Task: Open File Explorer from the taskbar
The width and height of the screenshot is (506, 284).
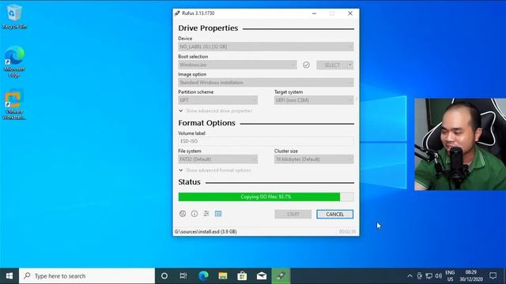Action: pos(223,276)
